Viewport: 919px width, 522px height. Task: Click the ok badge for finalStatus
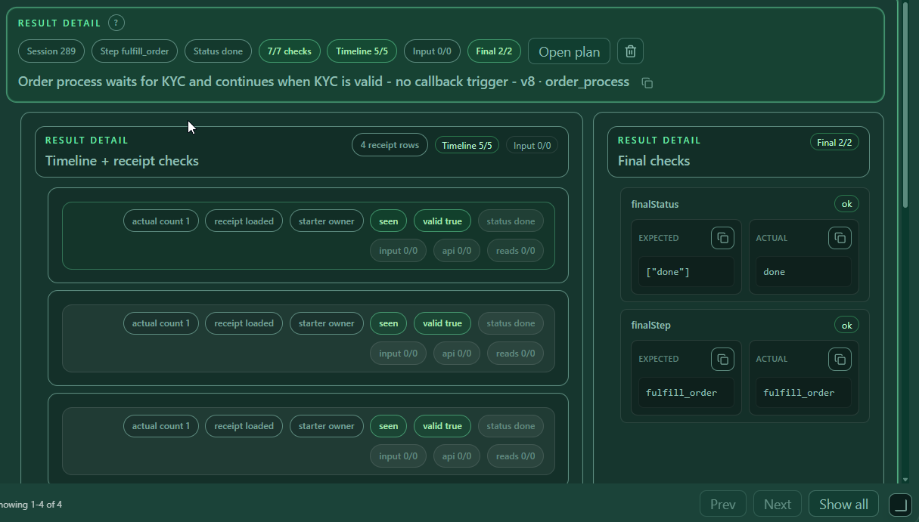coord(846,204)
